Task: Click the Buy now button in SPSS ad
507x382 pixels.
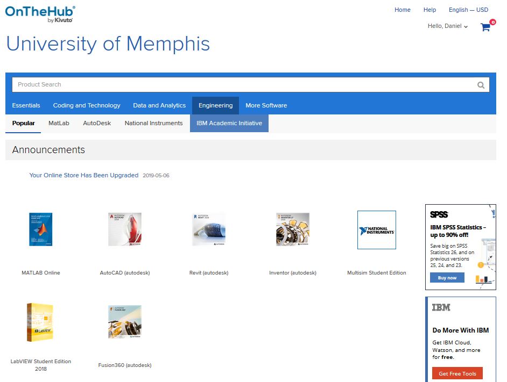Action: tap(447, 278)
